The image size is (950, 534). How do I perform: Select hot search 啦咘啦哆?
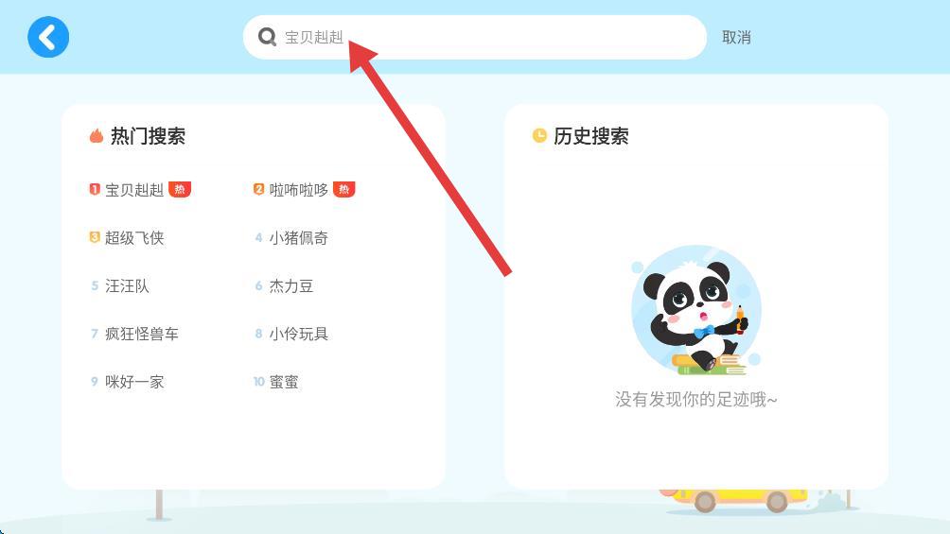click(299, 190)
